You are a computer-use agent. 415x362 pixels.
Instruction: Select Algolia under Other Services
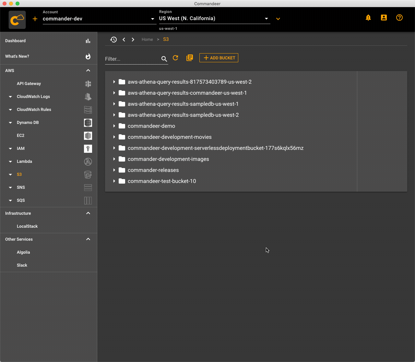(23, 252)
